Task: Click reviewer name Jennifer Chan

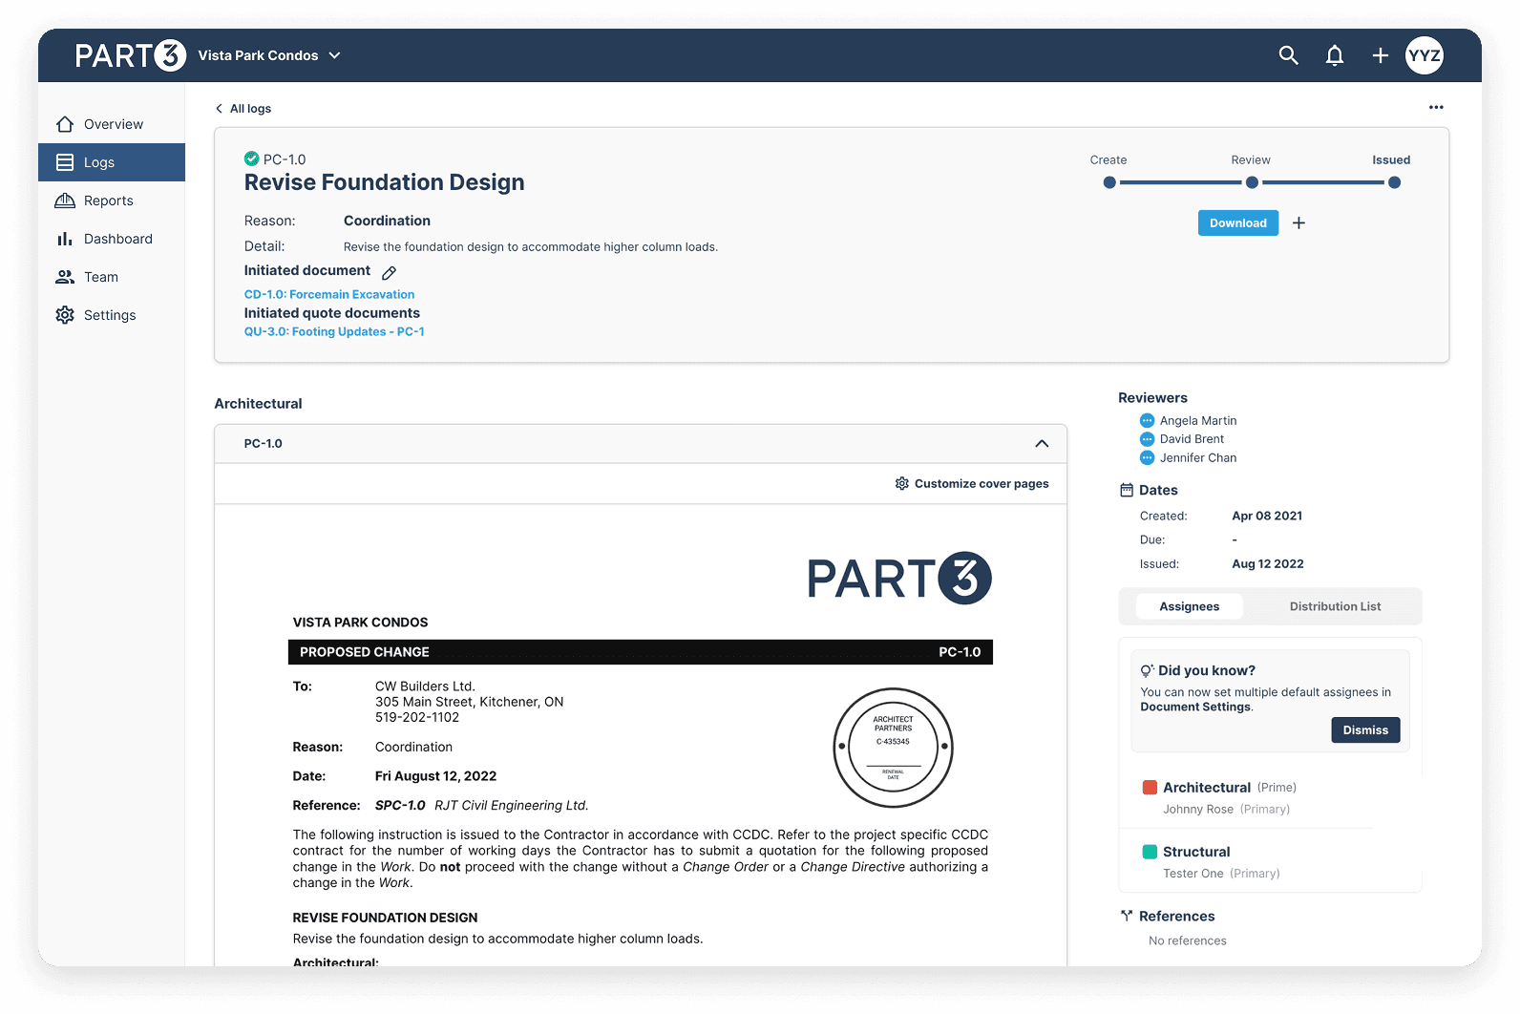Action: click(1197, 457)
